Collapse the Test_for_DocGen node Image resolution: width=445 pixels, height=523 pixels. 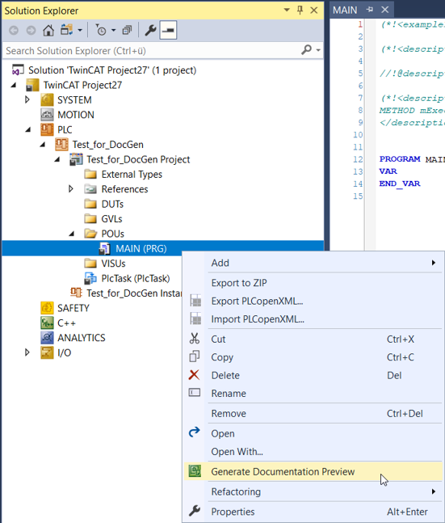(x=43, y=145)
